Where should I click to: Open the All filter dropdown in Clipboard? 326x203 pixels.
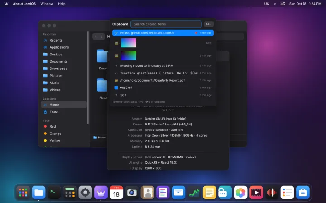(x=209, y=24)
